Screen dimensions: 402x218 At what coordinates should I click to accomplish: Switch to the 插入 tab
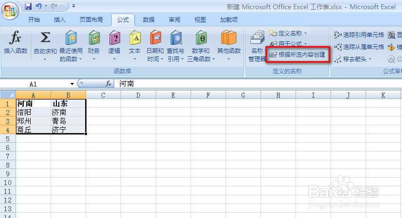click(x=59, y=20)
